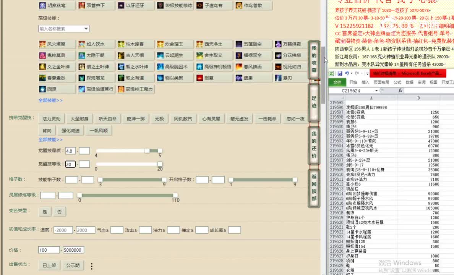This screenshot has height=275, width=454.
Task: Open 我的还价 side panel
Action: tap(314, 145)
